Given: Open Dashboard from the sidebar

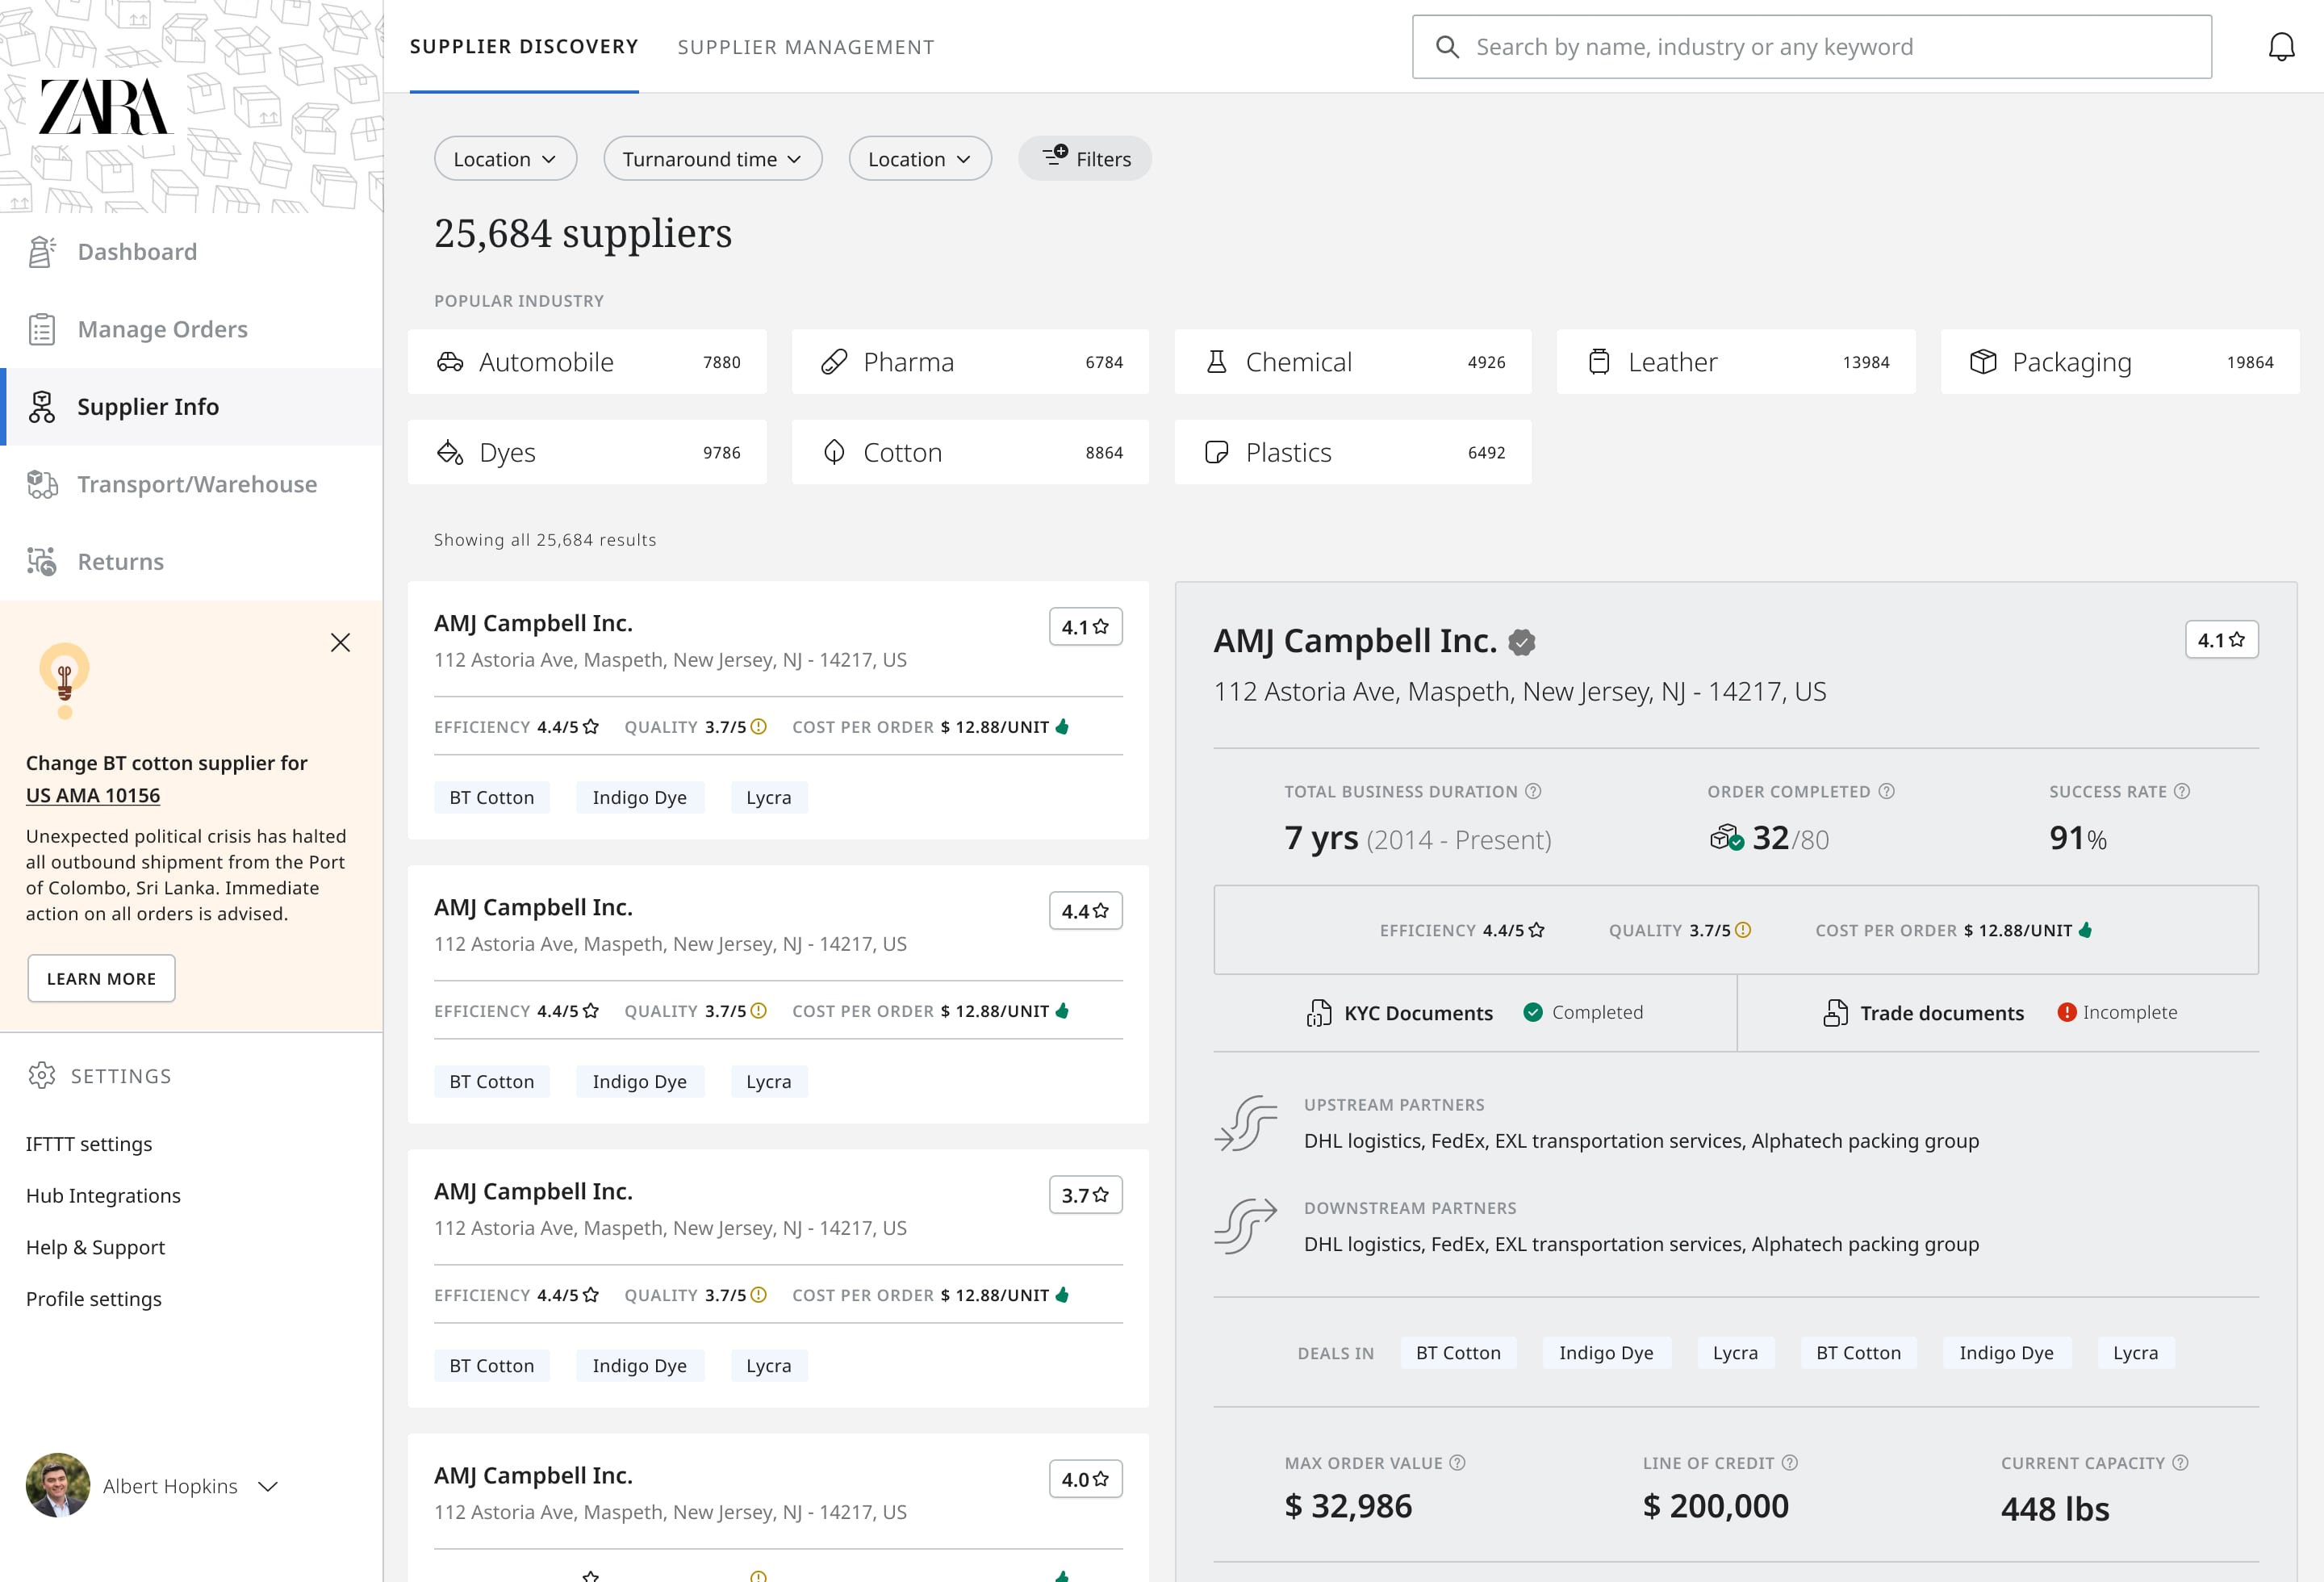Looking at the screenshot, I should [191, 252].
